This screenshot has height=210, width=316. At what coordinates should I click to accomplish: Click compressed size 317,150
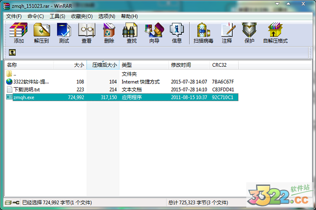(109, 97)
